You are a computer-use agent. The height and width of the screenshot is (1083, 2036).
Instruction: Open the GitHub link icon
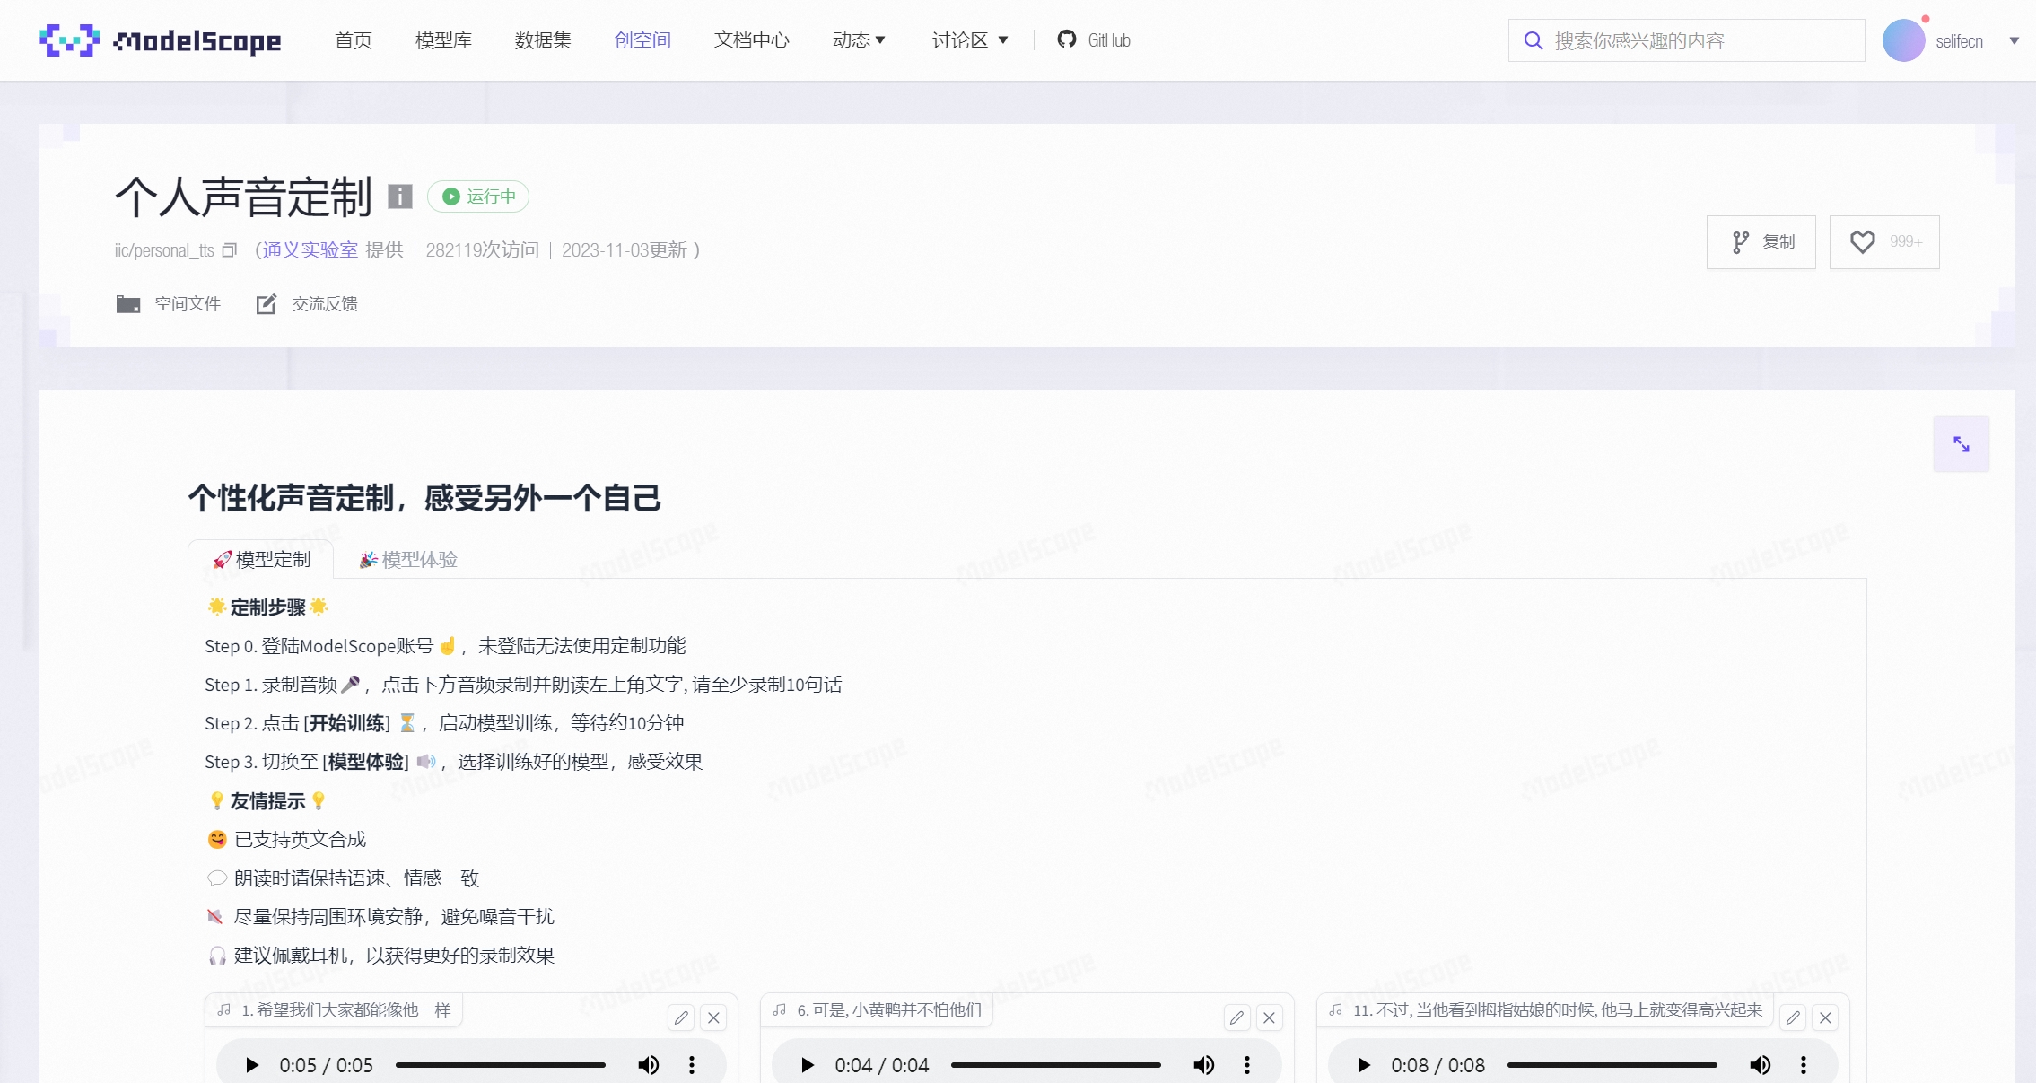1066,39
